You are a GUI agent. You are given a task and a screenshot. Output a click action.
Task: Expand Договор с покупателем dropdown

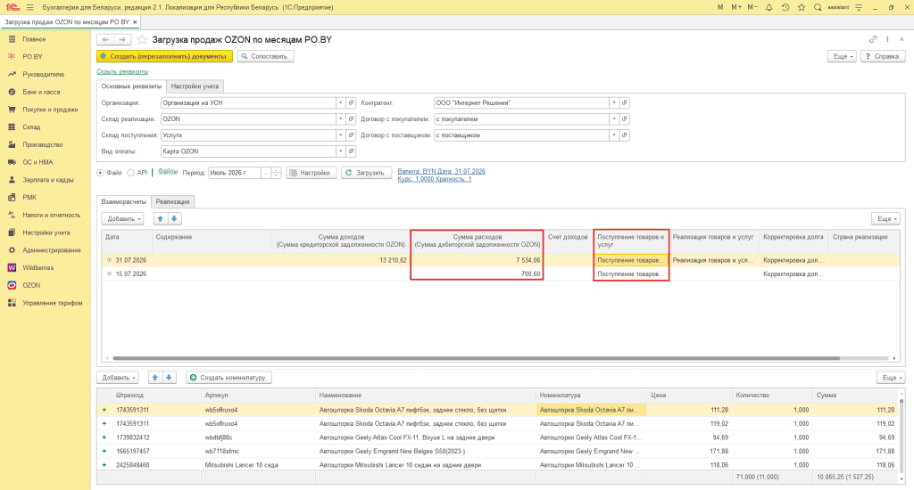coord(614,118)
